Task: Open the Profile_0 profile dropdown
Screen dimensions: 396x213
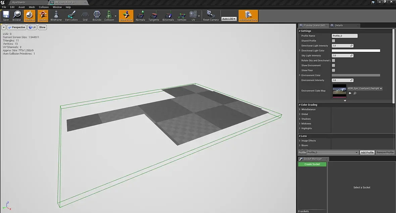Action: tap(333, 152)
